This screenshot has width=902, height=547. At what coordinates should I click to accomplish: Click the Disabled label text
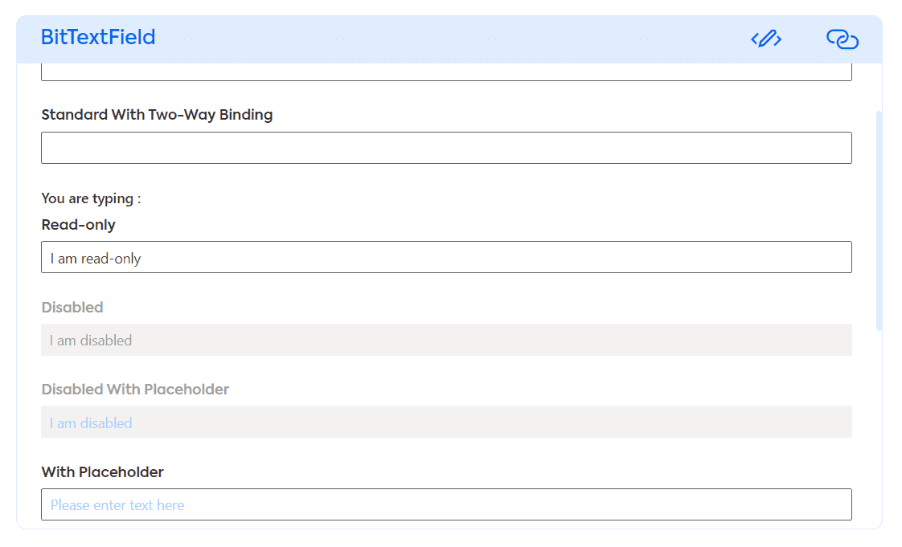pyautogui.click(x=72, y=307)
